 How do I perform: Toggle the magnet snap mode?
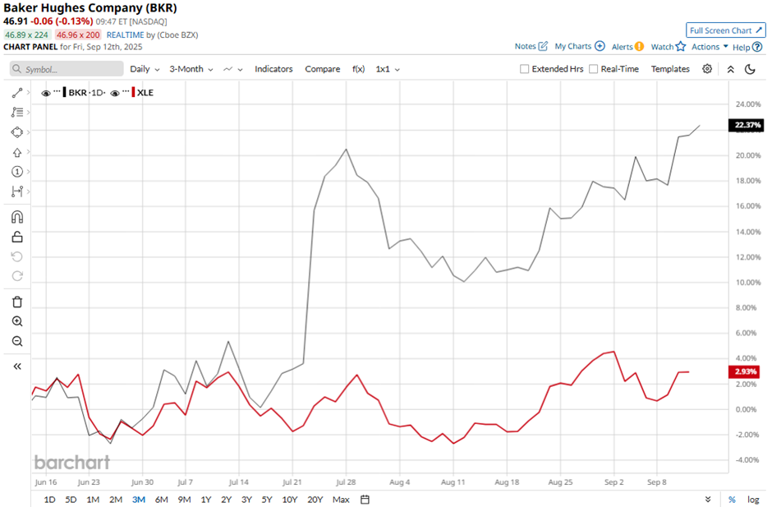click(17, 217)
